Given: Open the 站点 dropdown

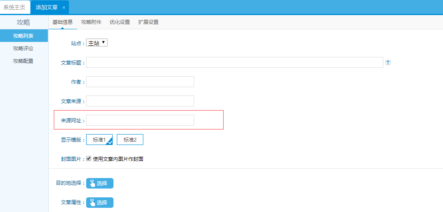Looking at the screenshot, I should tap(97, 43).
